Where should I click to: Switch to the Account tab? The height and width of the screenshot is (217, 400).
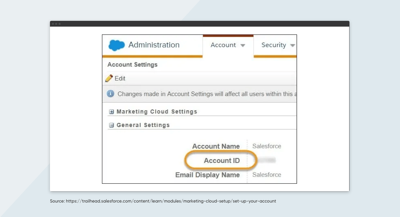[223, 45]
